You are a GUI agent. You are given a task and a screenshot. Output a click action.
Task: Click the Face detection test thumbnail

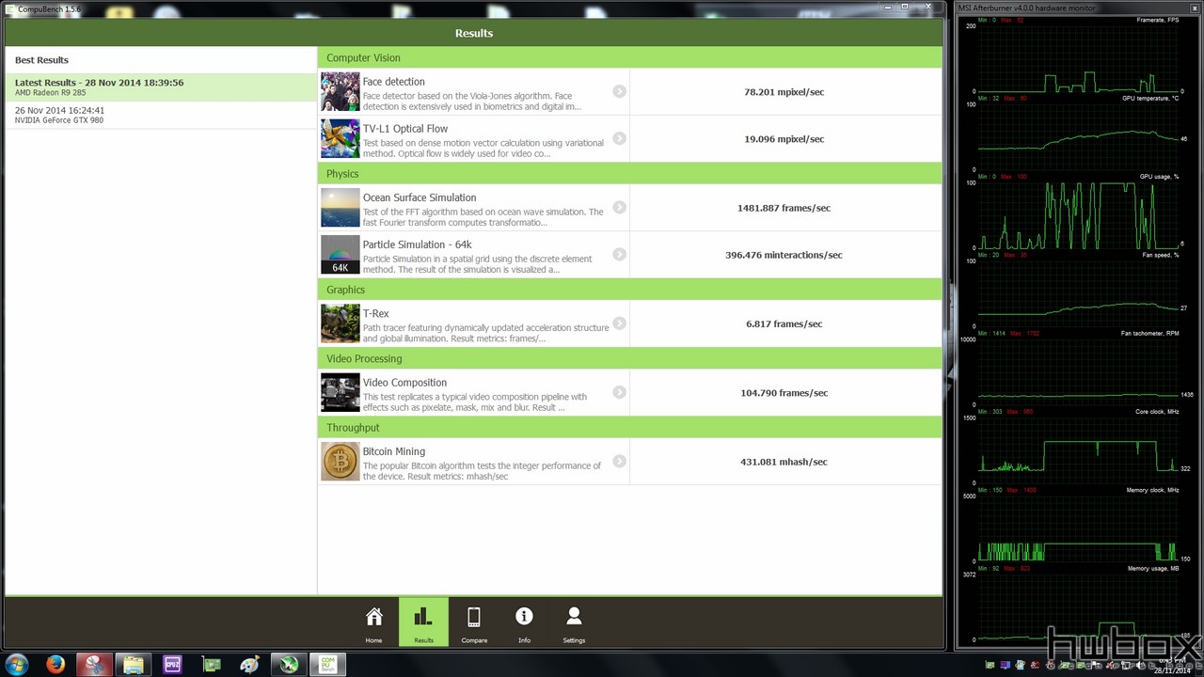coord(340,92)
